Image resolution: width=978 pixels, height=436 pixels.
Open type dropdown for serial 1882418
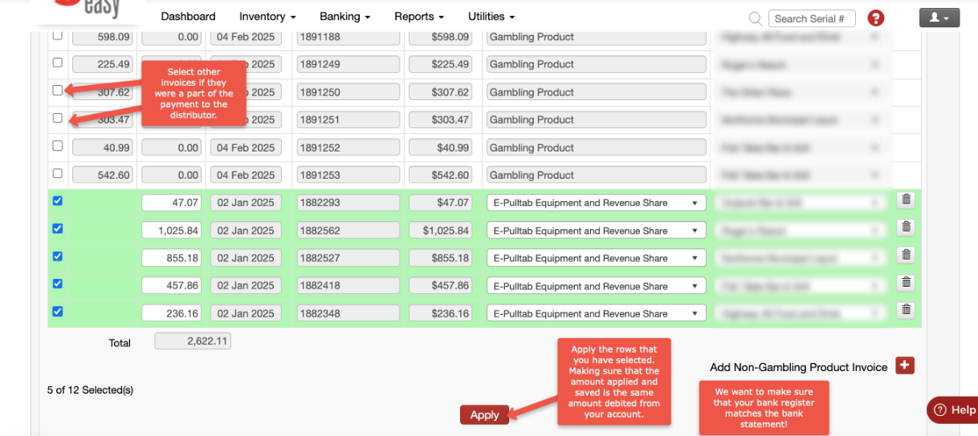[596, 286]
